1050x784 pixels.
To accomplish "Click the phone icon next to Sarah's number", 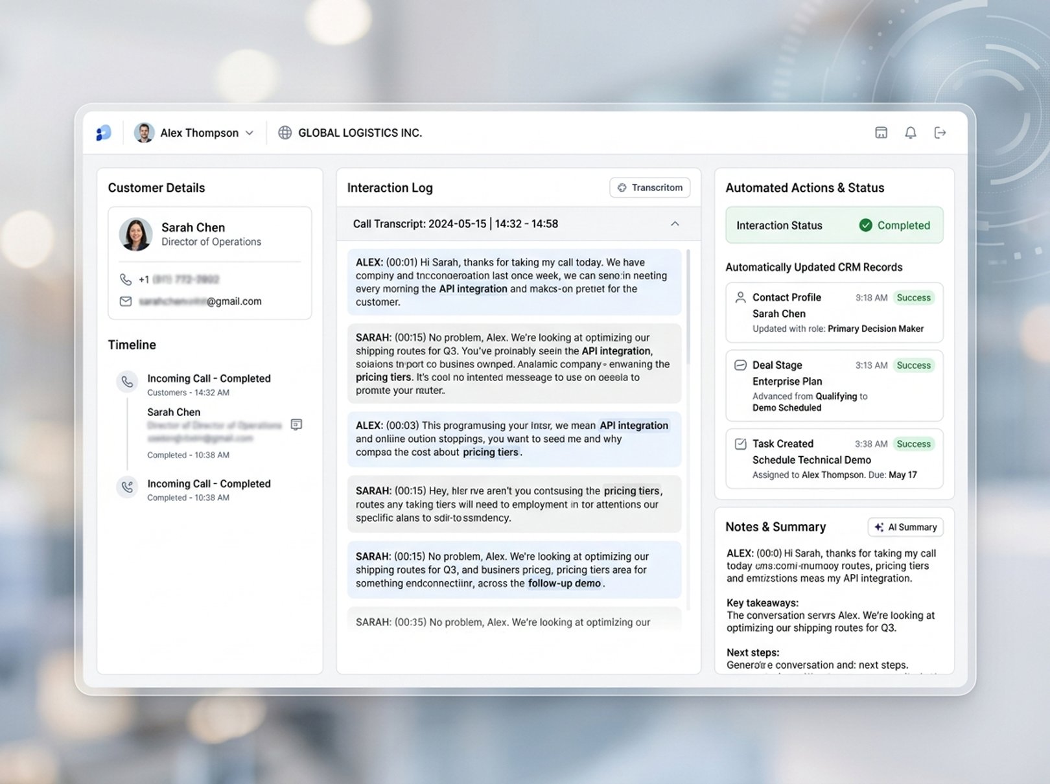I will pos(124,279).
